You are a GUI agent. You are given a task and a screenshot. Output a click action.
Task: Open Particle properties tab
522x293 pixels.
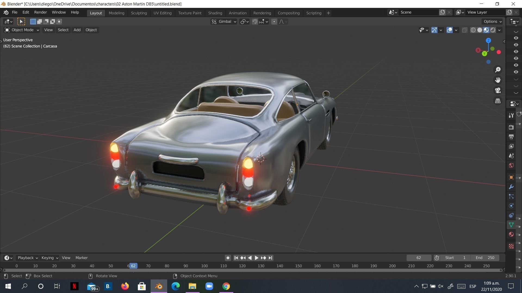click(511, 196)
